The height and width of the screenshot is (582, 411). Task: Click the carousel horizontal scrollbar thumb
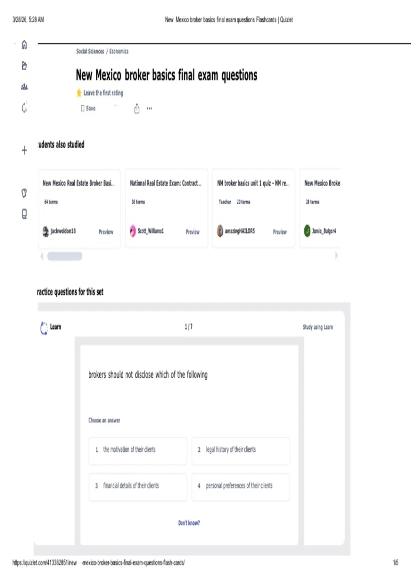tap(65, 256)
